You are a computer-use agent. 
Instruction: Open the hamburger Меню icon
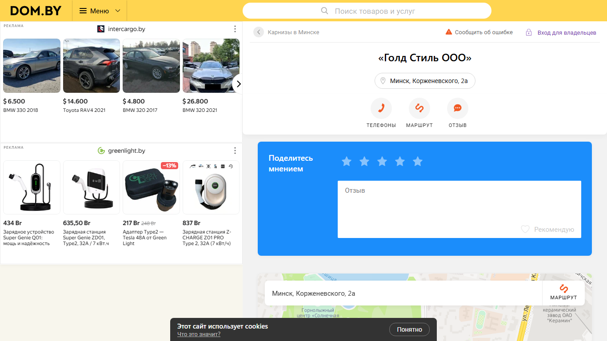point(83,11)
